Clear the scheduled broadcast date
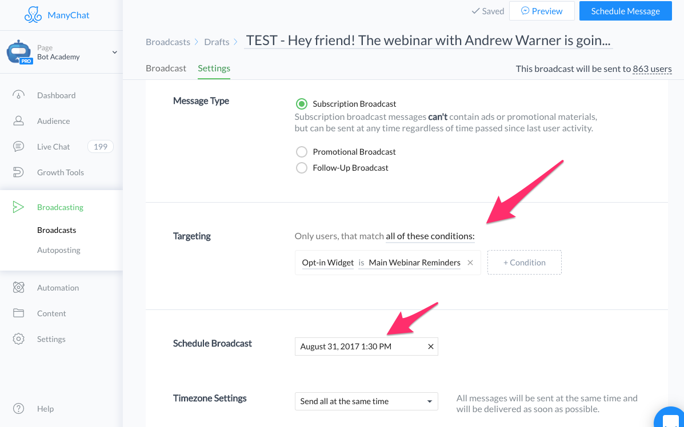 (x=431, y=347)
